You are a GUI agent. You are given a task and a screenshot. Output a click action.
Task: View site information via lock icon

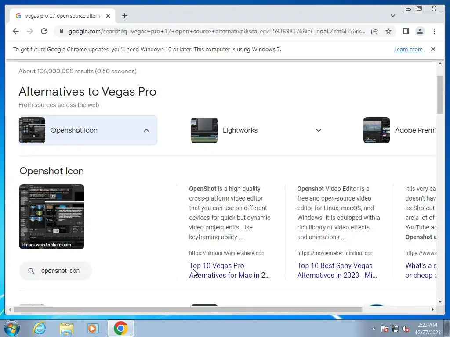(x=61, y=31)
